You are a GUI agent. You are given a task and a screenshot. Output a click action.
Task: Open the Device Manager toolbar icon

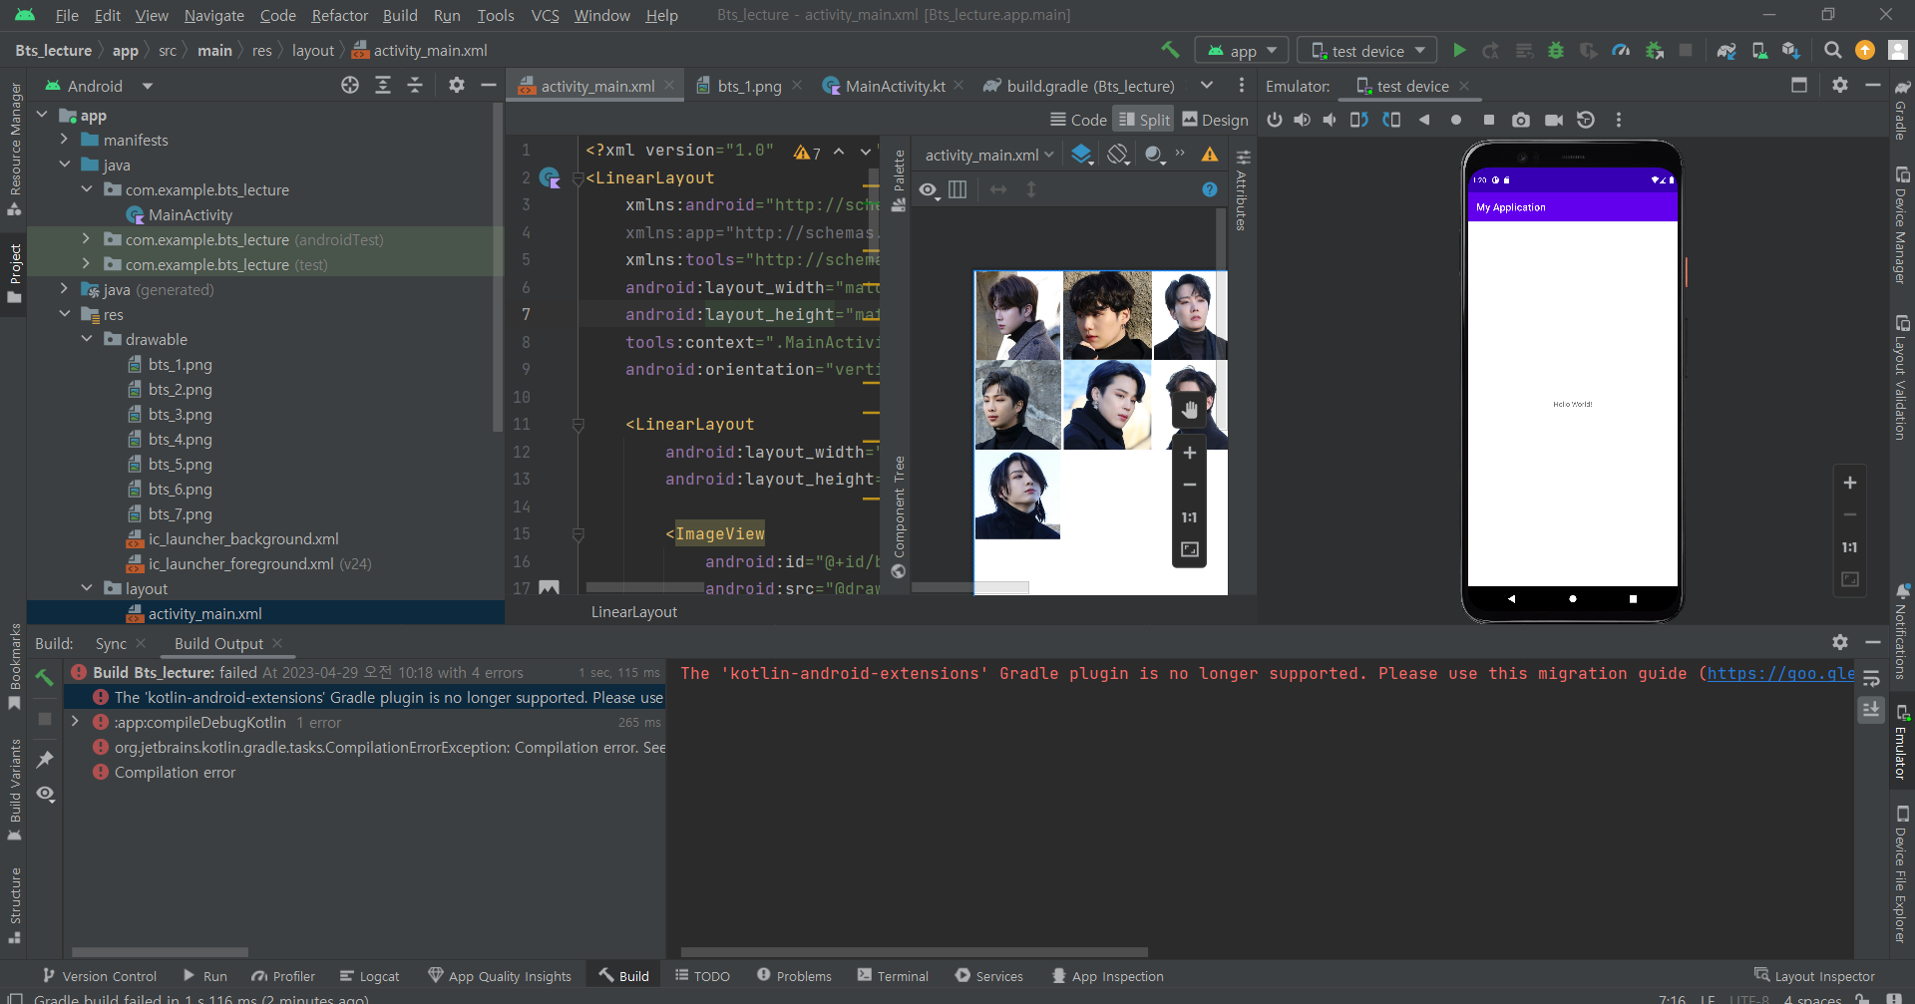click(x=1759, y=50)
